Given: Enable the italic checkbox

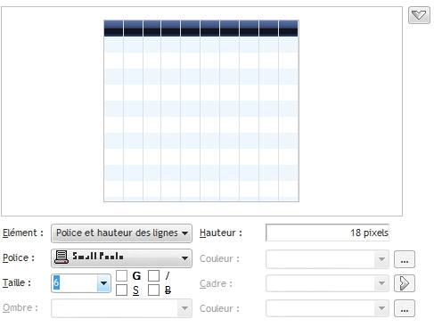Looking at the screenshot, I should (x=153, y=275).
